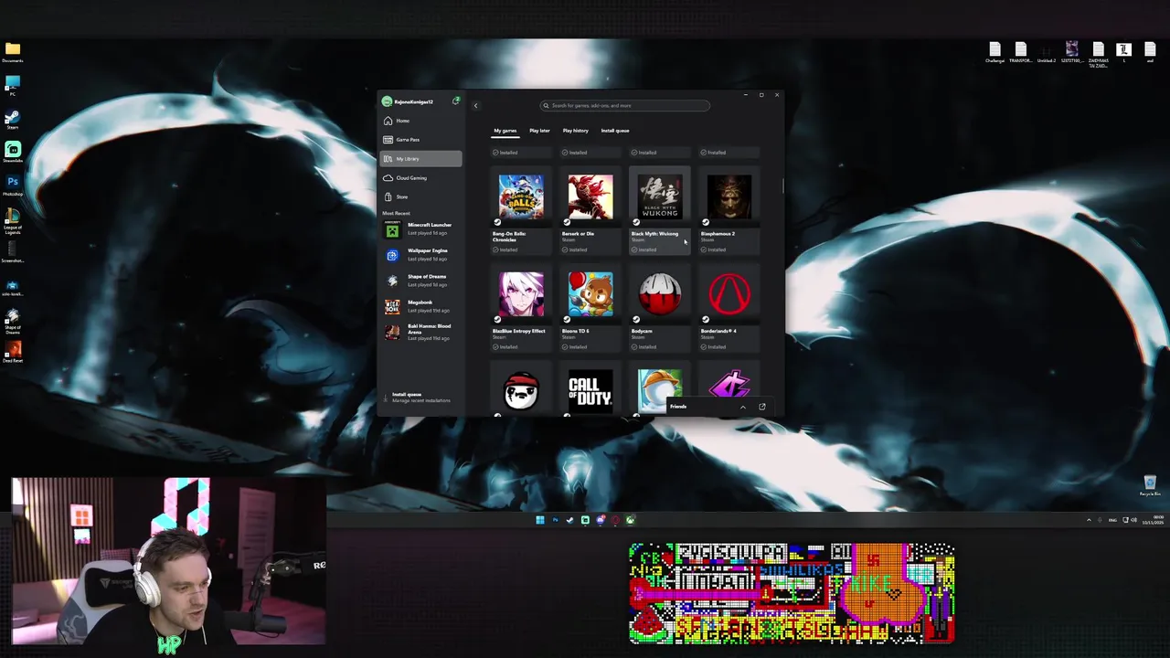Open the Challenge desktop file
Viewport: 1170px width, 658px height.
(994, 53)
